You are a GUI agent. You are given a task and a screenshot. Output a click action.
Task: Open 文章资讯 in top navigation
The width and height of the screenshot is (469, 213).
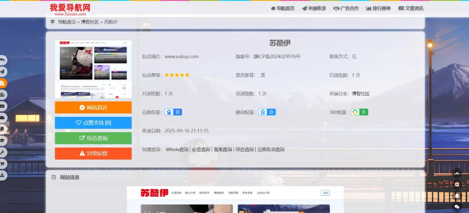[x=411, y=8]
